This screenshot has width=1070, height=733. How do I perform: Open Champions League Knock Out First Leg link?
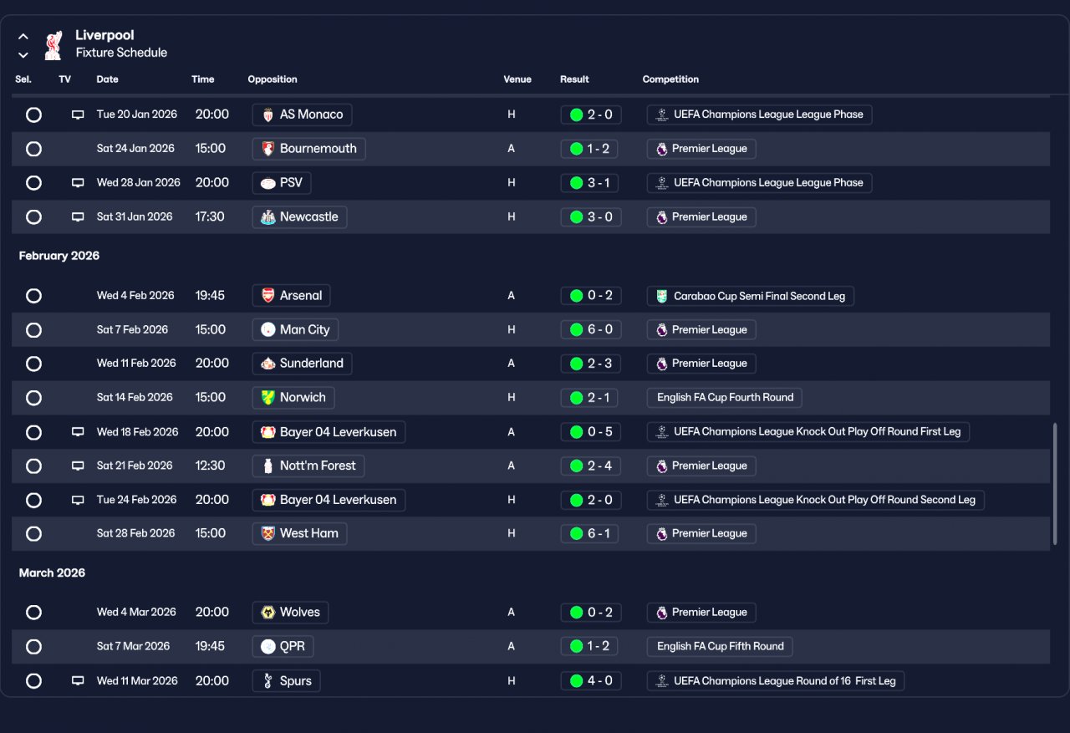(808, 432)
